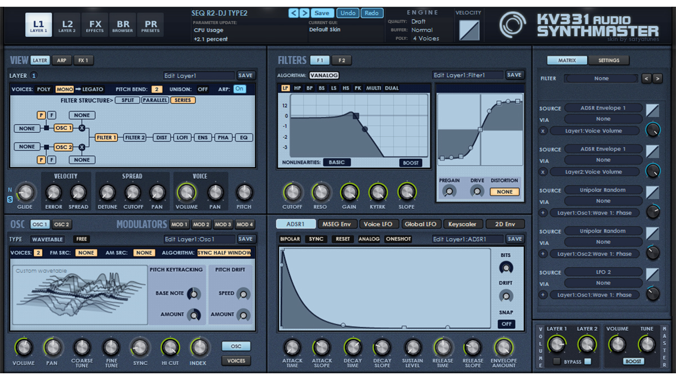The image size is (676, 380).
Task: Toggle the SNAP OFF switch
Action: (506, 324)
